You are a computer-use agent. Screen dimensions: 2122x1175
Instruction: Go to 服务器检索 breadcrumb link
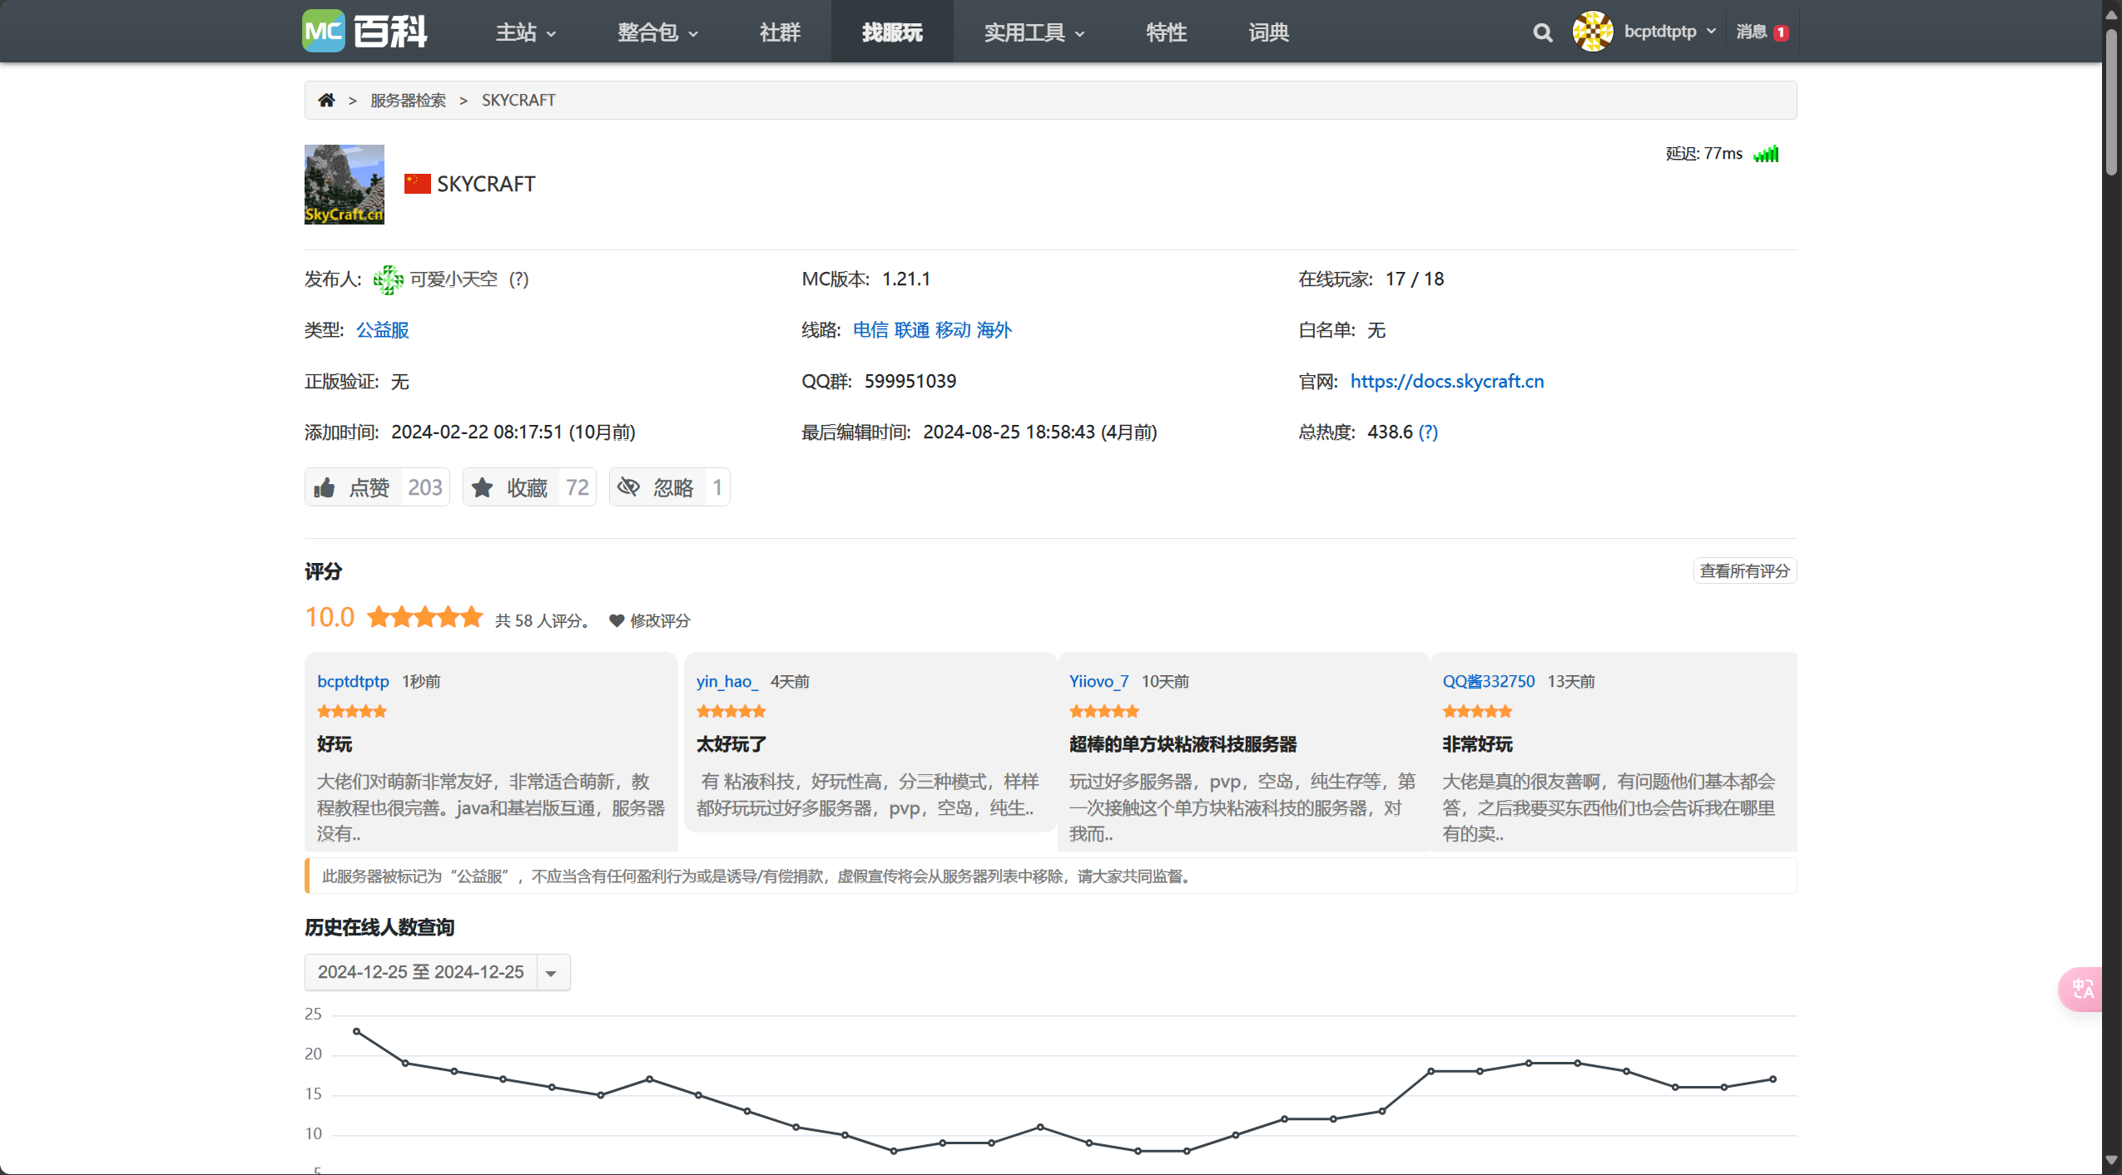408,101
